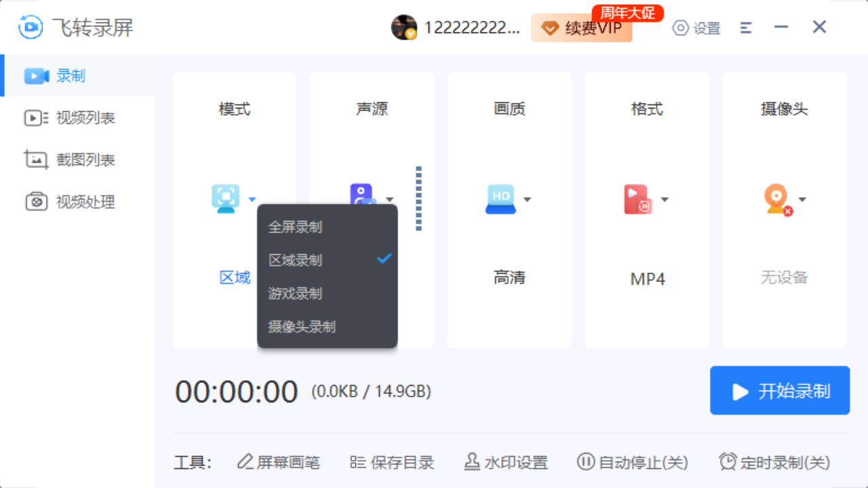
Task: Expand the 声源 dropdown arrow
Action: tap(390, 199)
